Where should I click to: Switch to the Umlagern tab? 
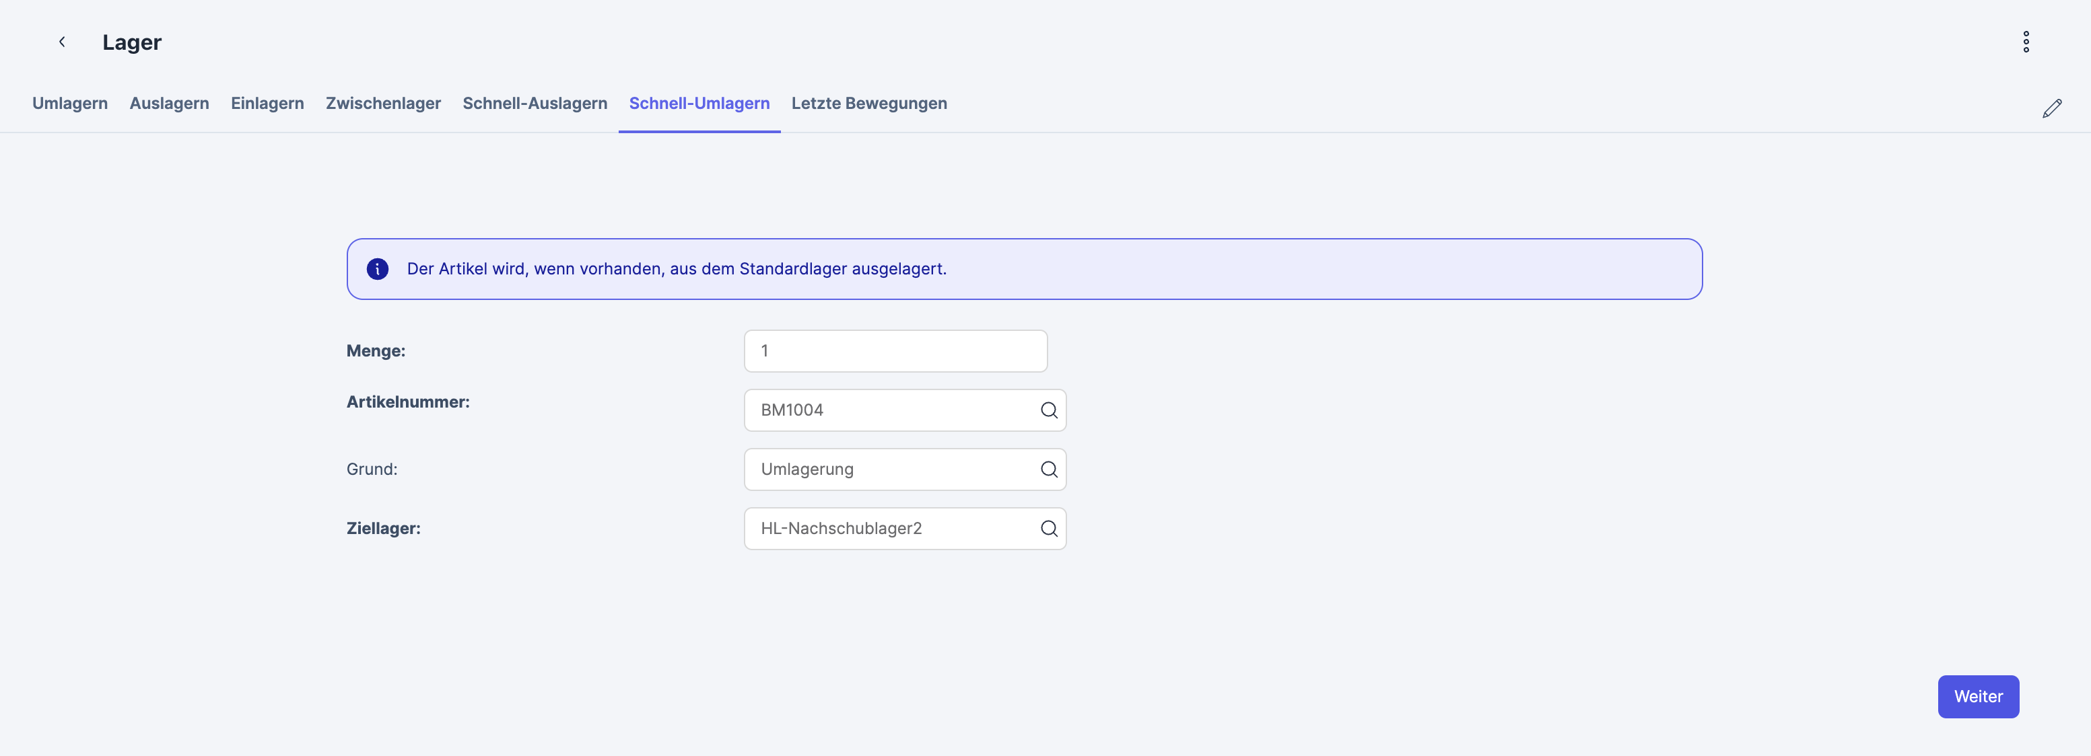(70, 103)
